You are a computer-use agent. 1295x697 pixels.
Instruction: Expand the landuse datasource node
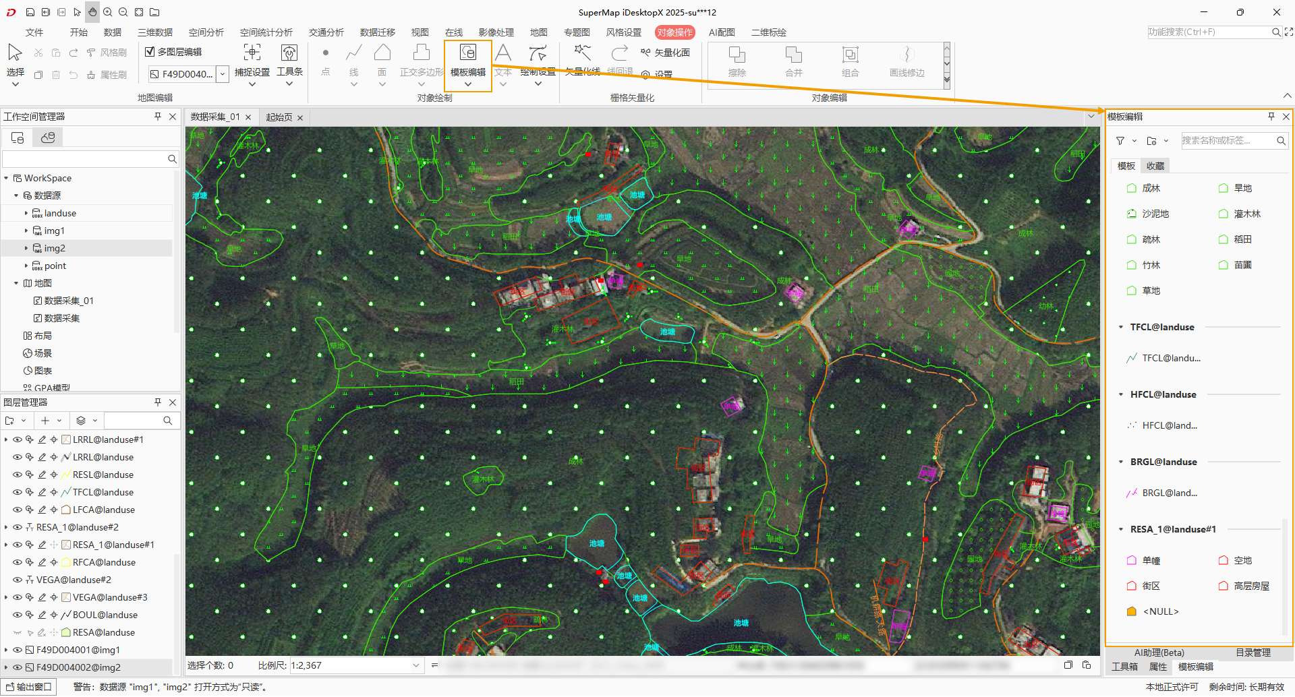click(26, 213)
